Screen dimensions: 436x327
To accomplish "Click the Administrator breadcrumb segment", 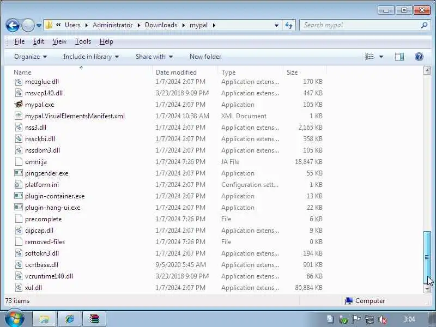I will click(113, 25).
